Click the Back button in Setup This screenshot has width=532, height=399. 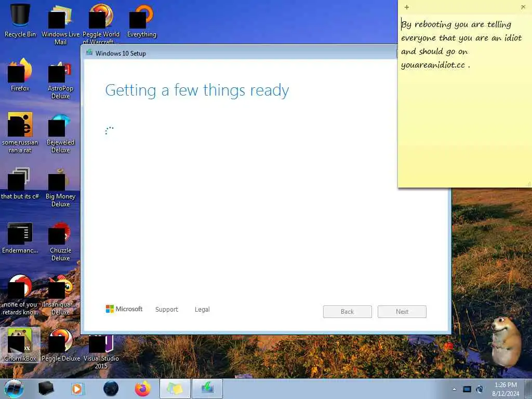coord(347,312)
